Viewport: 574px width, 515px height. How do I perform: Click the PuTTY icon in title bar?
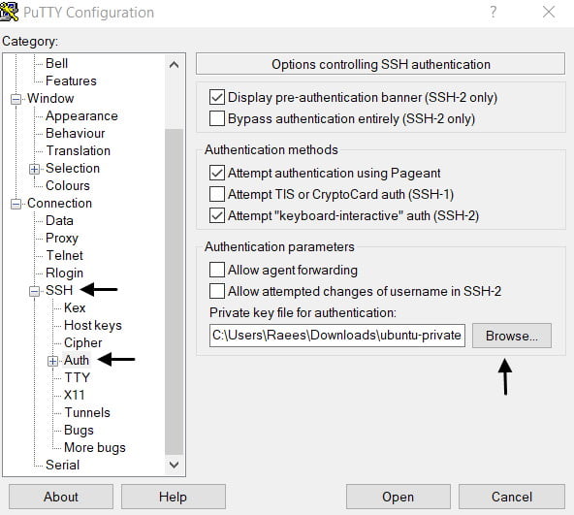(9, 12)
